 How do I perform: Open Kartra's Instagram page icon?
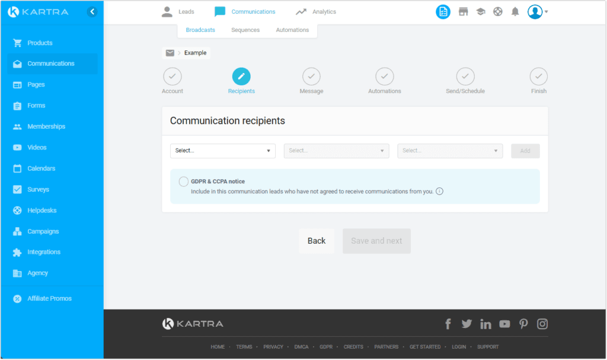pos(542,324)
